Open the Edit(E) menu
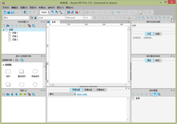The width and height of the screenshot is (177, 124). pos(15,8)
